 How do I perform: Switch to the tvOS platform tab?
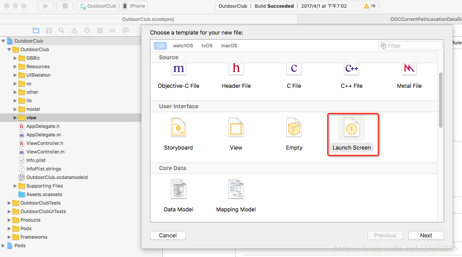(207, 46)
